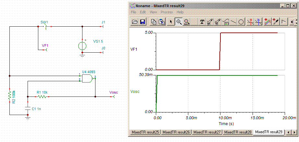Click the VF1 voltage pin label in schematic
Screen dimensions: 299x142
tap(45, 45)
